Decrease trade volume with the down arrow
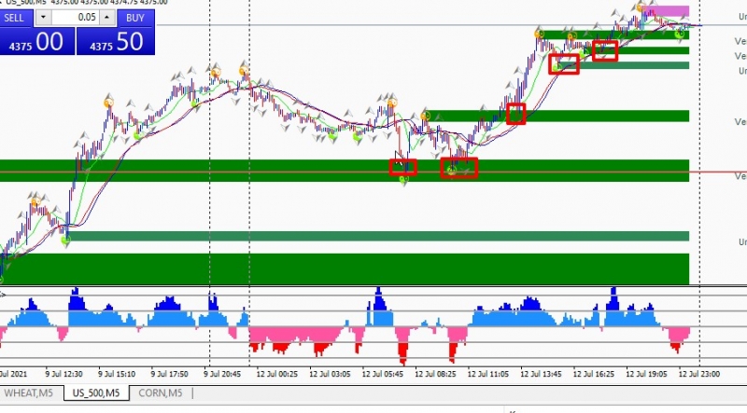This screenshot has width=747, height=413. pos(43,18)
